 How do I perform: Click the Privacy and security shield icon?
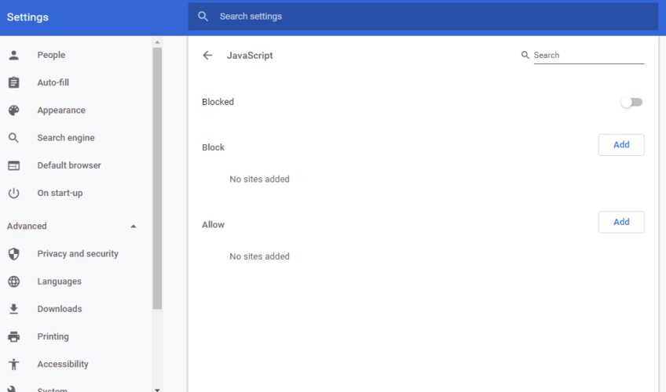click(13, 254)
